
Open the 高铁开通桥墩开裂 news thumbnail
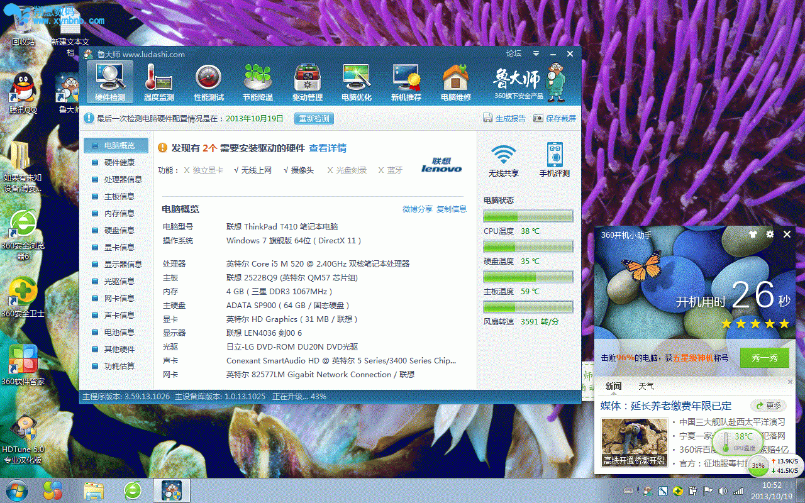pos(635,442)
